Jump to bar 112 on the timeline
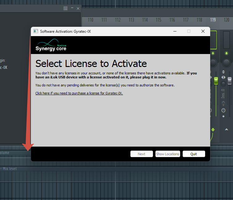This screenshot has height=200, width=233. point(118,20)
